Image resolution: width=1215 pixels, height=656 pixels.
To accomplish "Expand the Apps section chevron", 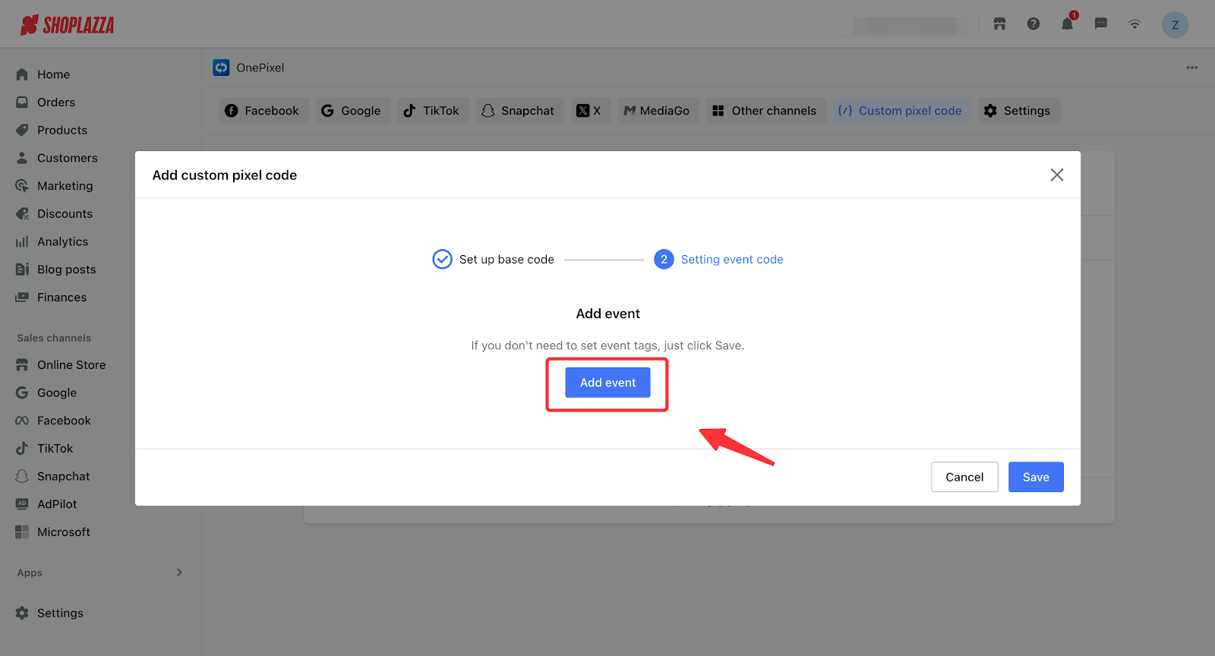I will point(179,572).
